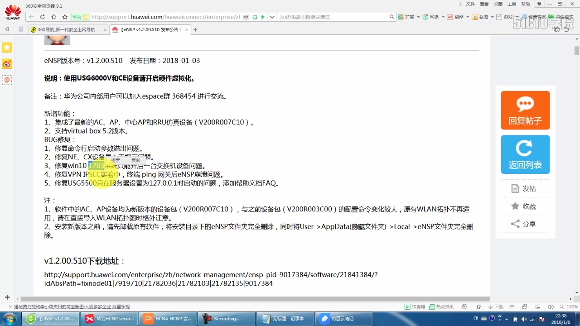Click the address bar URL field

(x=165, y=17)
